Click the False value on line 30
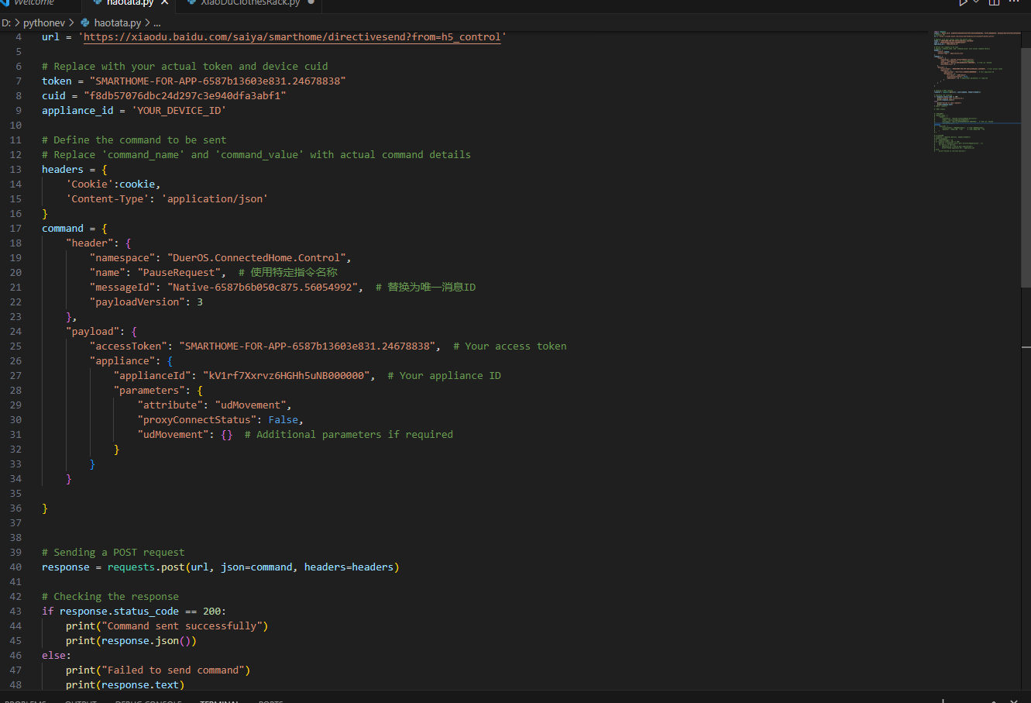The width and height of the screenshot is (1031, 703). [x=283, y=419]
